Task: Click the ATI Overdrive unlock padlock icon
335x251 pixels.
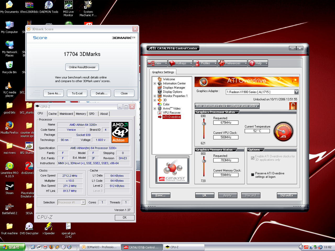Action: tap(293, 106)
